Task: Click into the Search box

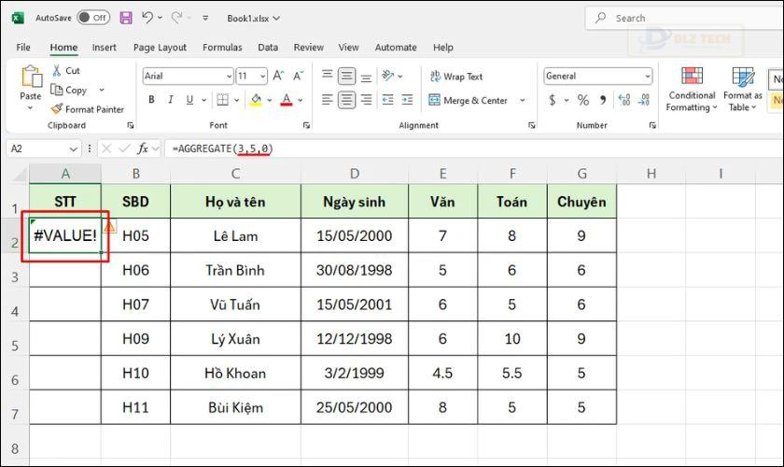Action: [684, 18]
